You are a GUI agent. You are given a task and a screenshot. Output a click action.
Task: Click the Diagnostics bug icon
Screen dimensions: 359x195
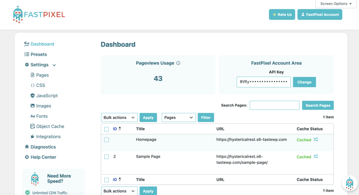pyautogui.click(x=27, y=147)
